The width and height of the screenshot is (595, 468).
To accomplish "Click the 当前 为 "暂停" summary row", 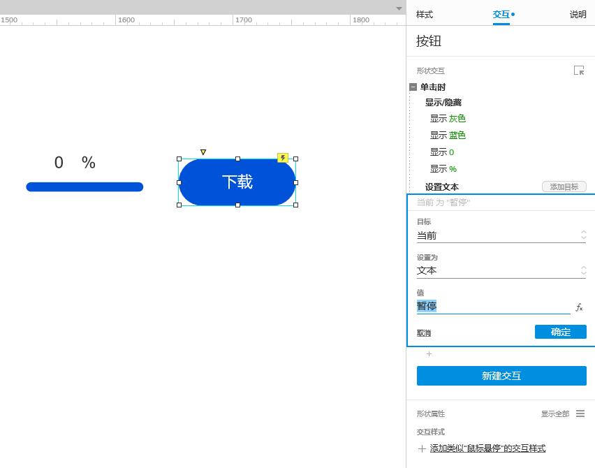I will click(501, 203).
